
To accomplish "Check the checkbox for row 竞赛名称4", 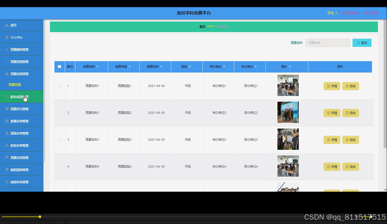I will tap(59, 166).
